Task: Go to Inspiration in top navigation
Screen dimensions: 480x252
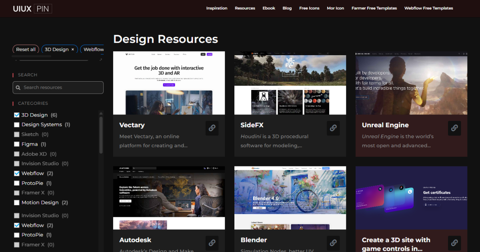Action: [x=217, y=8]
